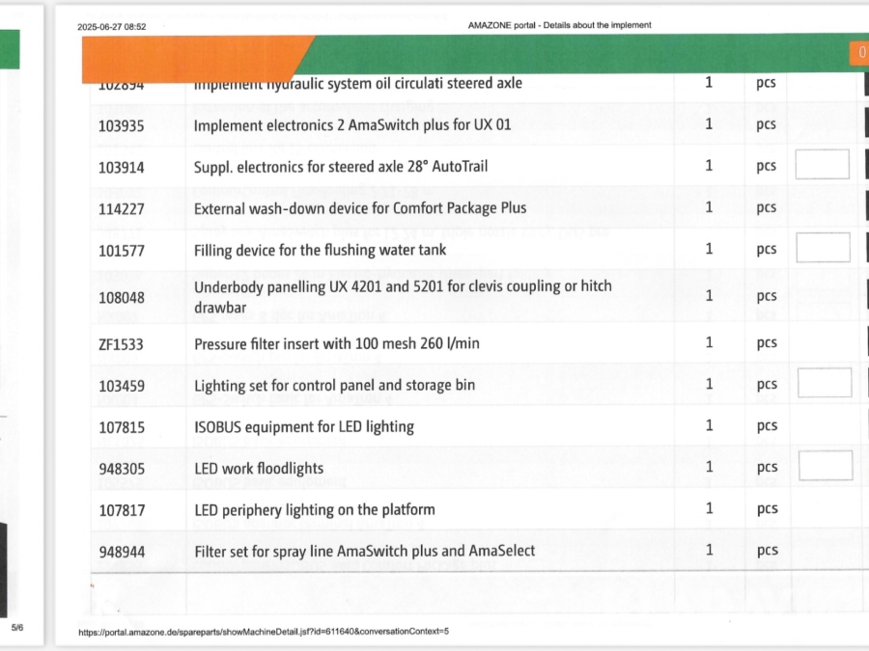
Task: Click item number 107815
Action: coord(121,427)
